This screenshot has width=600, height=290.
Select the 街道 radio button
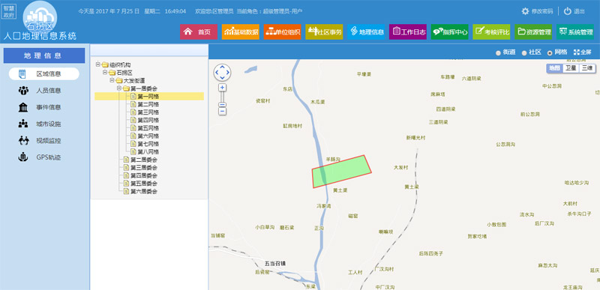498,53
